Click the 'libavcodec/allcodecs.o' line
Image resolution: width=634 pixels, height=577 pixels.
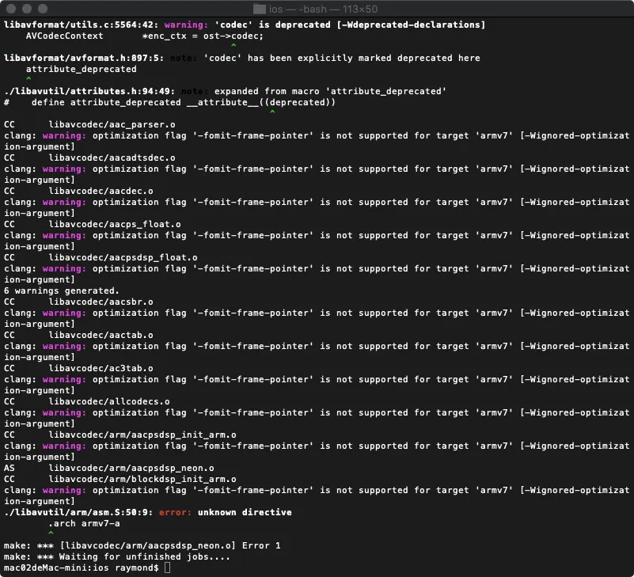tap(109, 401)
